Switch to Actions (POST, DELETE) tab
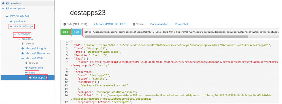The image size is (282, 104). click(110, 24)
